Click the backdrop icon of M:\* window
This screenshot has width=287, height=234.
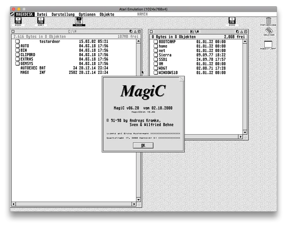point(237,32)
